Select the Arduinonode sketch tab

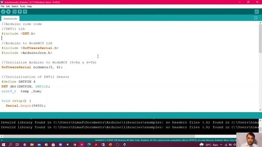(x=10, y=19)
